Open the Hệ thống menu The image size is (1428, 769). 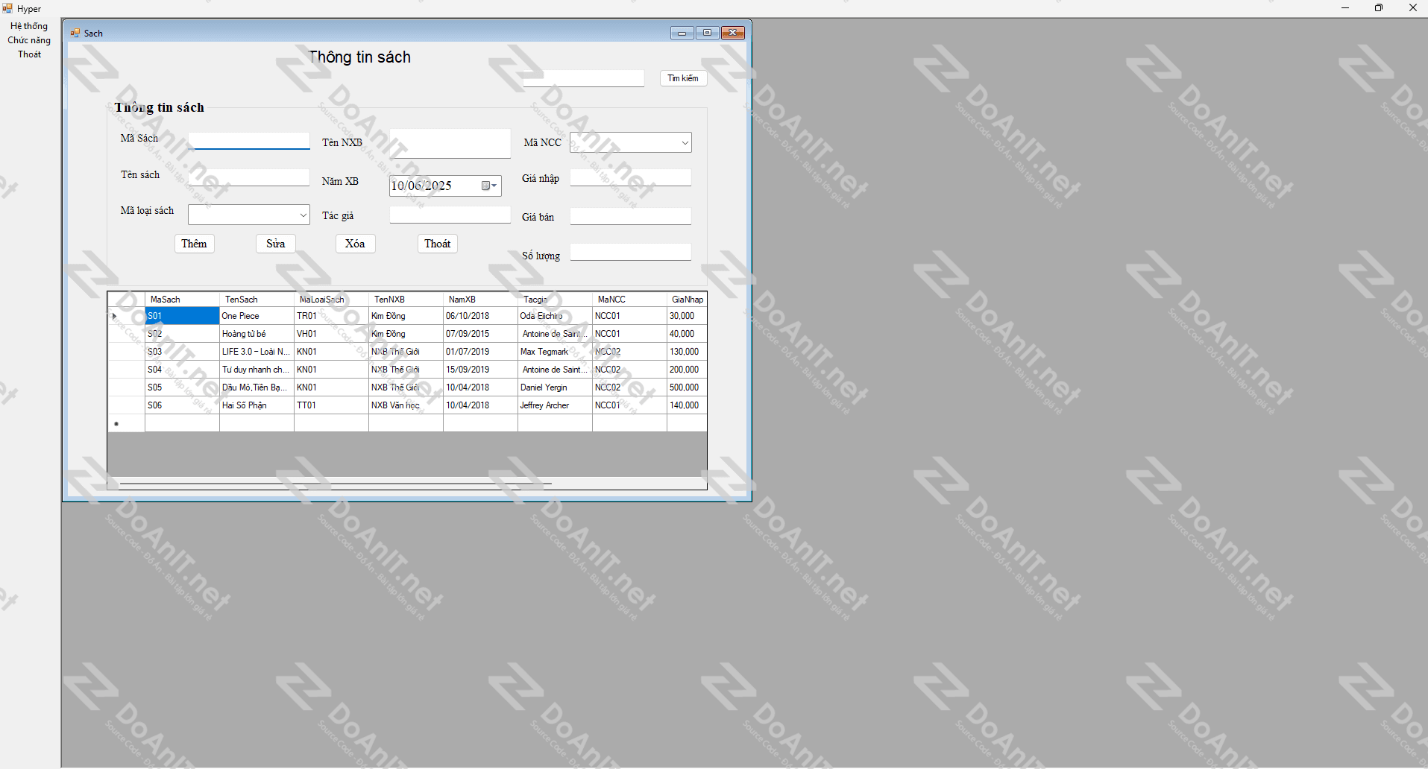tap(29, 26)
